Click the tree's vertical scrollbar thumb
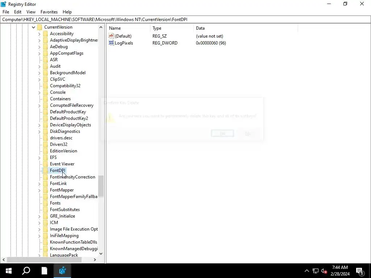The image size is (371, 278). [101, 186]
